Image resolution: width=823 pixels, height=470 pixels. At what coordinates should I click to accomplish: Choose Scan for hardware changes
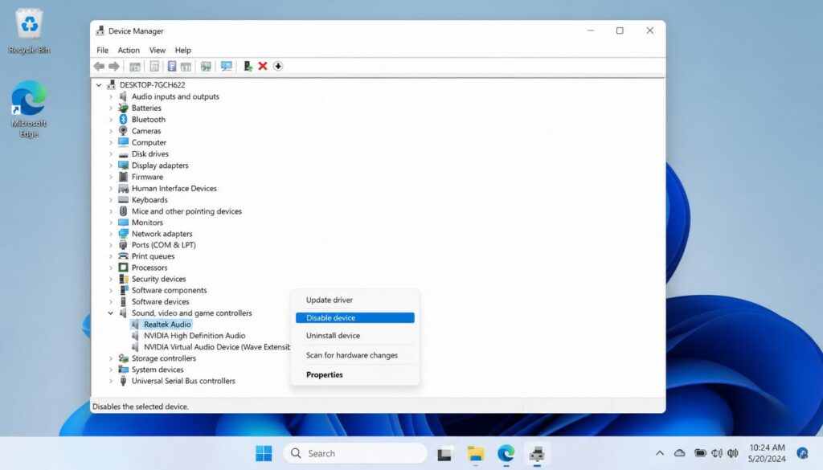pyautogui.click(x=354, y=355)
